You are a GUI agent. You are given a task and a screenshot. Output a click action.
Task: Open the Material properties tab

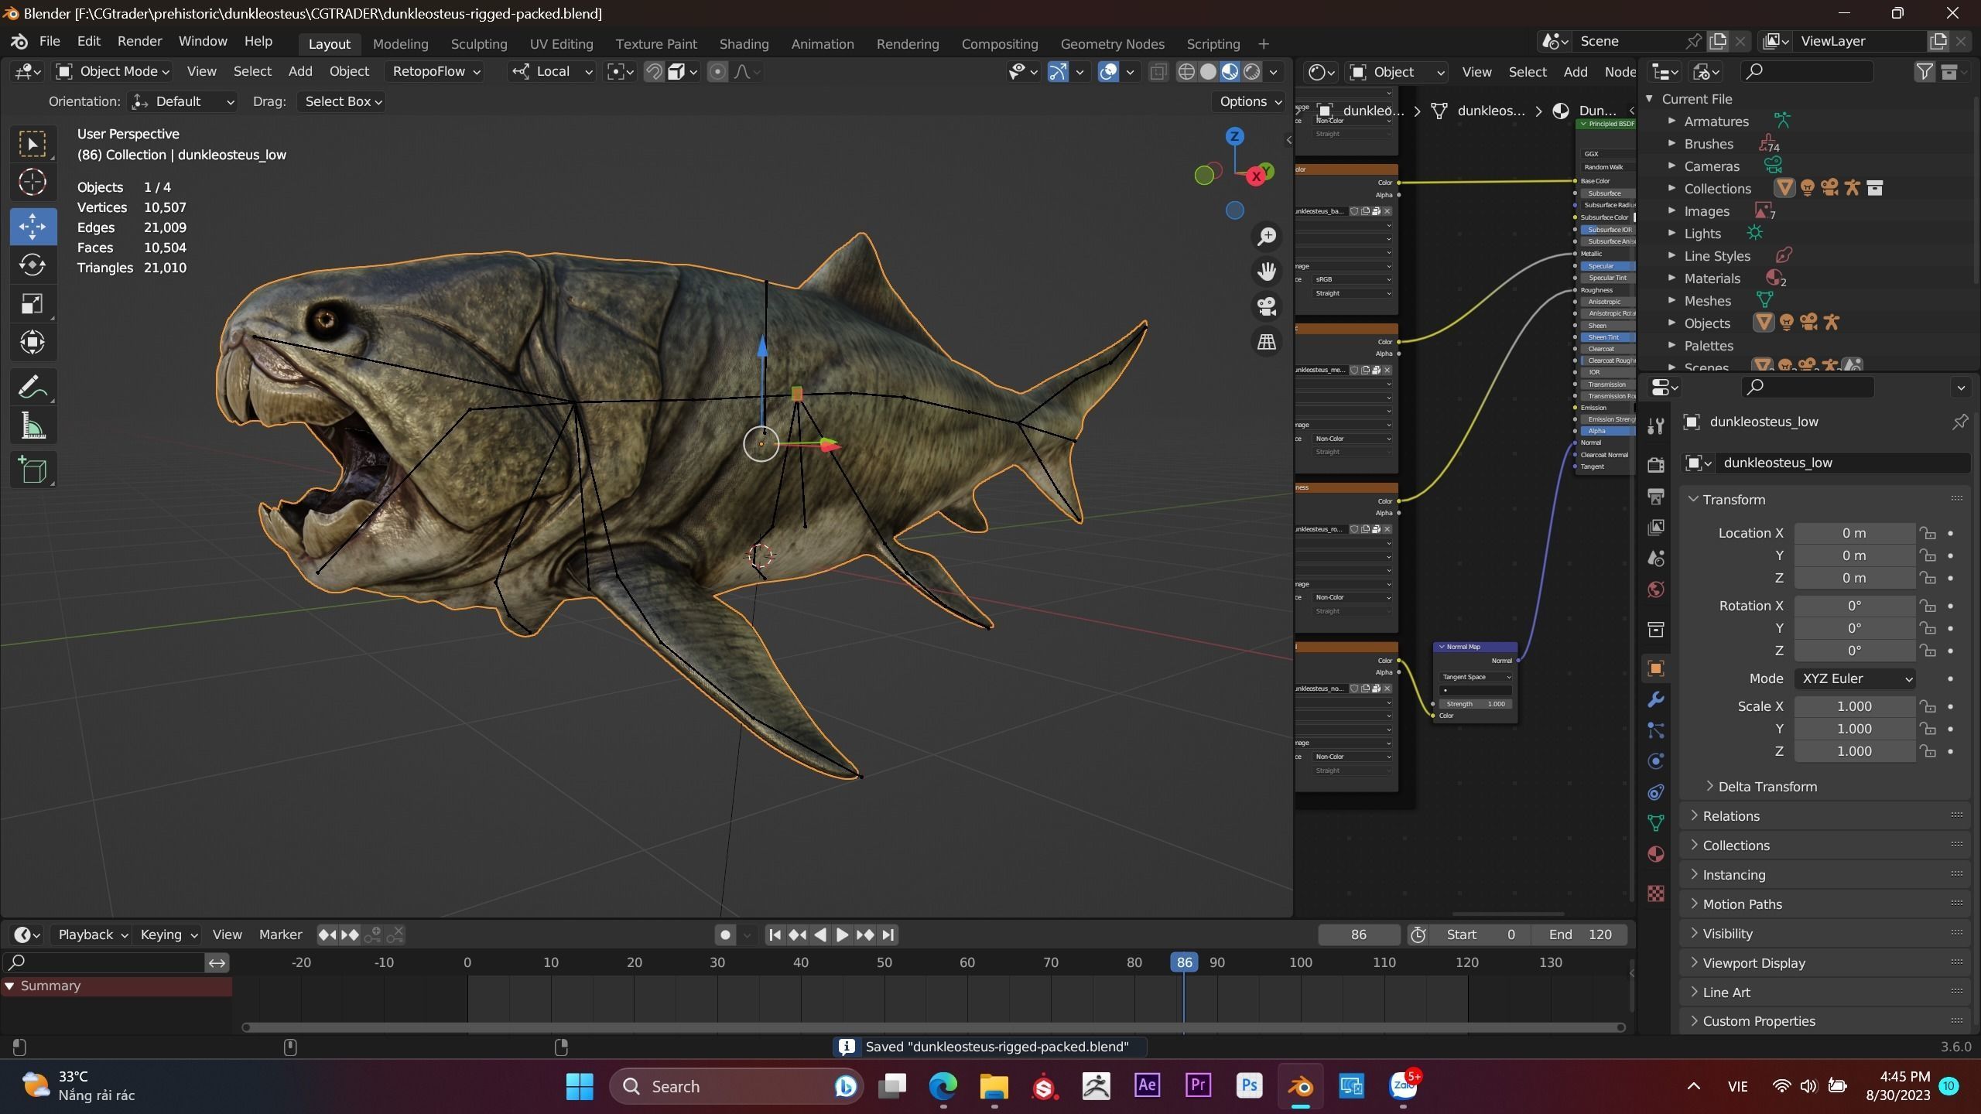coord(1656,854)
